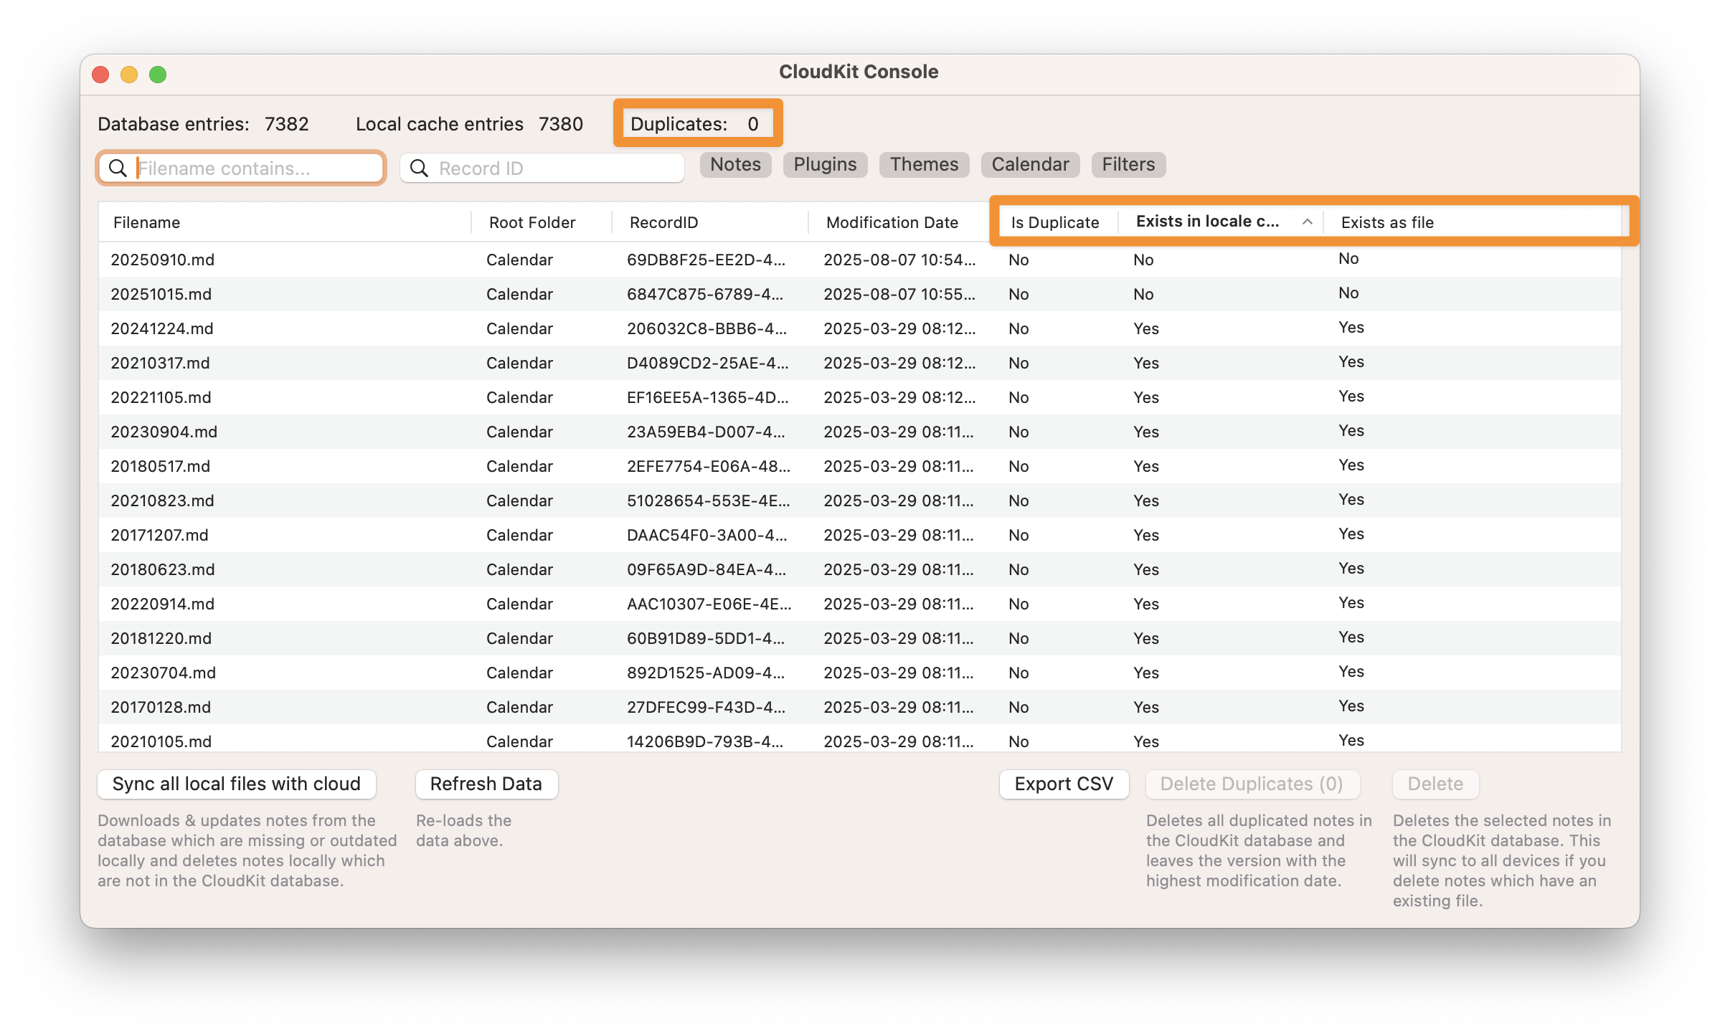This screenshot has width=1720, height=1034.
Task: Click modification date 2025-08-07 10:54...
Action: 899,260
